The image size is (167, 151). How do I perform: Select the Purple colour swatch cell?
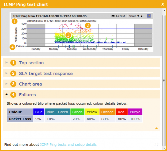[135, 112]
